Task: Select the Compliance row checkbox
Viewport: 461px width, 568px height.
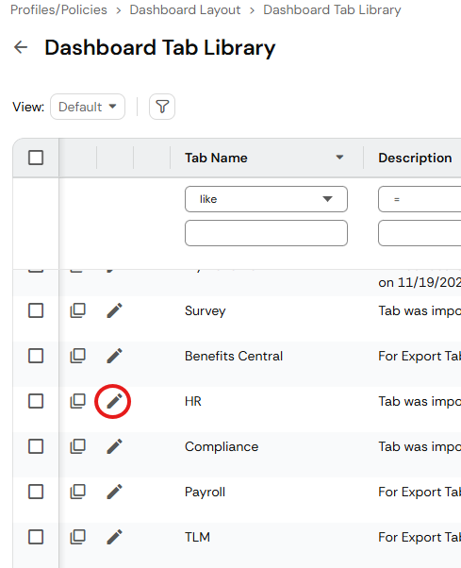Action: tap(36, 446)
